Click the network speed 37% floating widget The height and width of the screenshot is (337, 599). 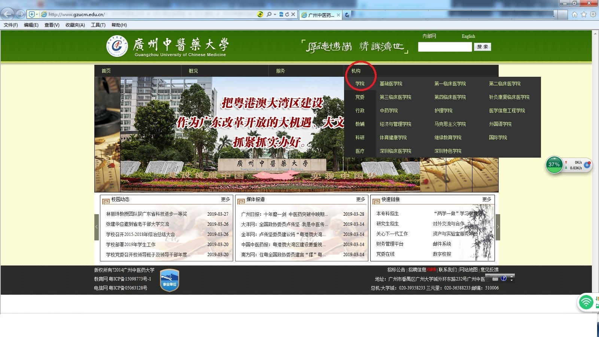click(x=554, y=165)
